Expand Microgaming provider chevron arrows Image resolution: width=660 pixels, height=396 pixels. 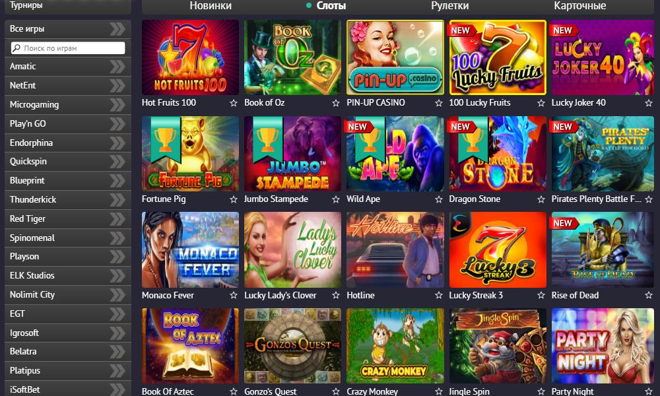117,105
